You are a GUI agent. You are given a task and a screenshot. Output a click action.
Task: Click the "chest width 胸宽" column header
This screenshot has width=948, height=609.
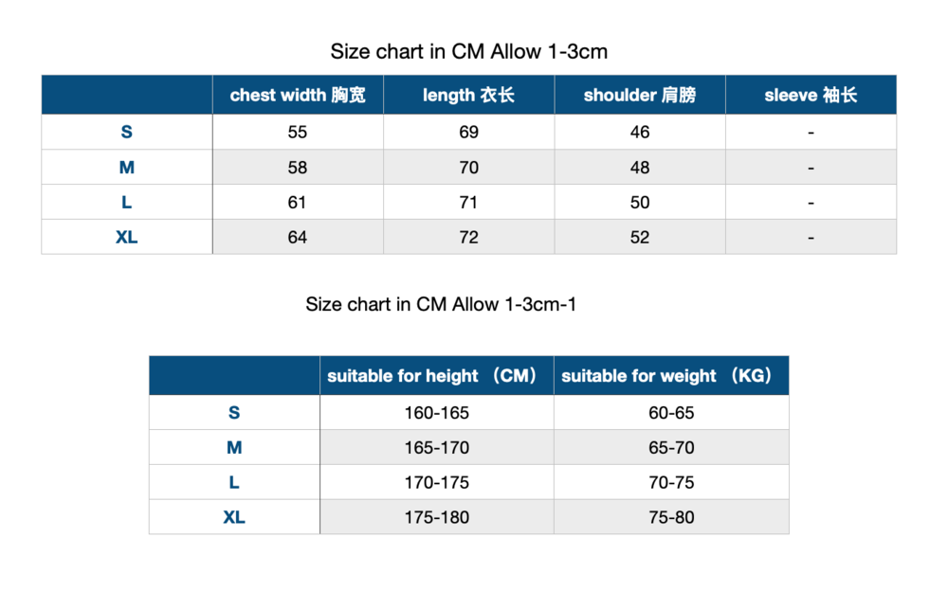point(298,95)
